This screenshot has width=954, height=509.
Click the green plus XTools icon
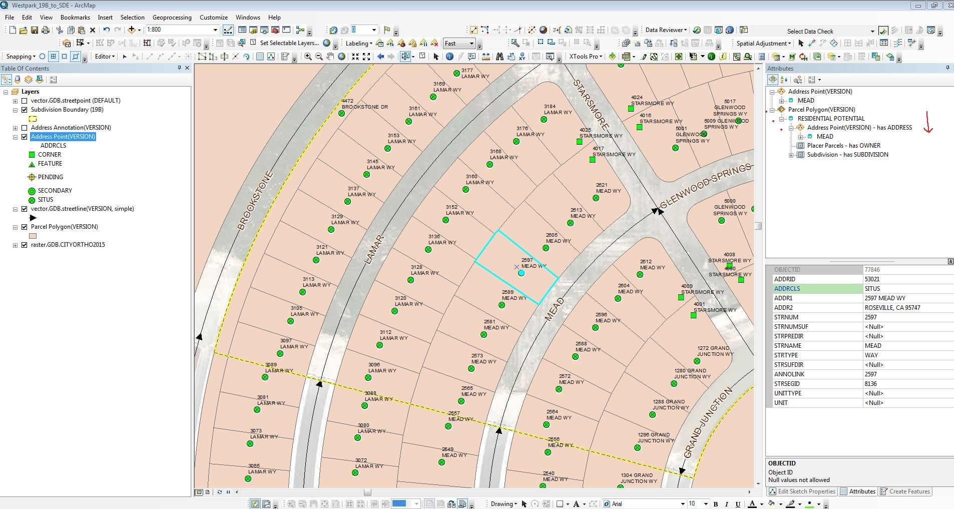[612, 57]
